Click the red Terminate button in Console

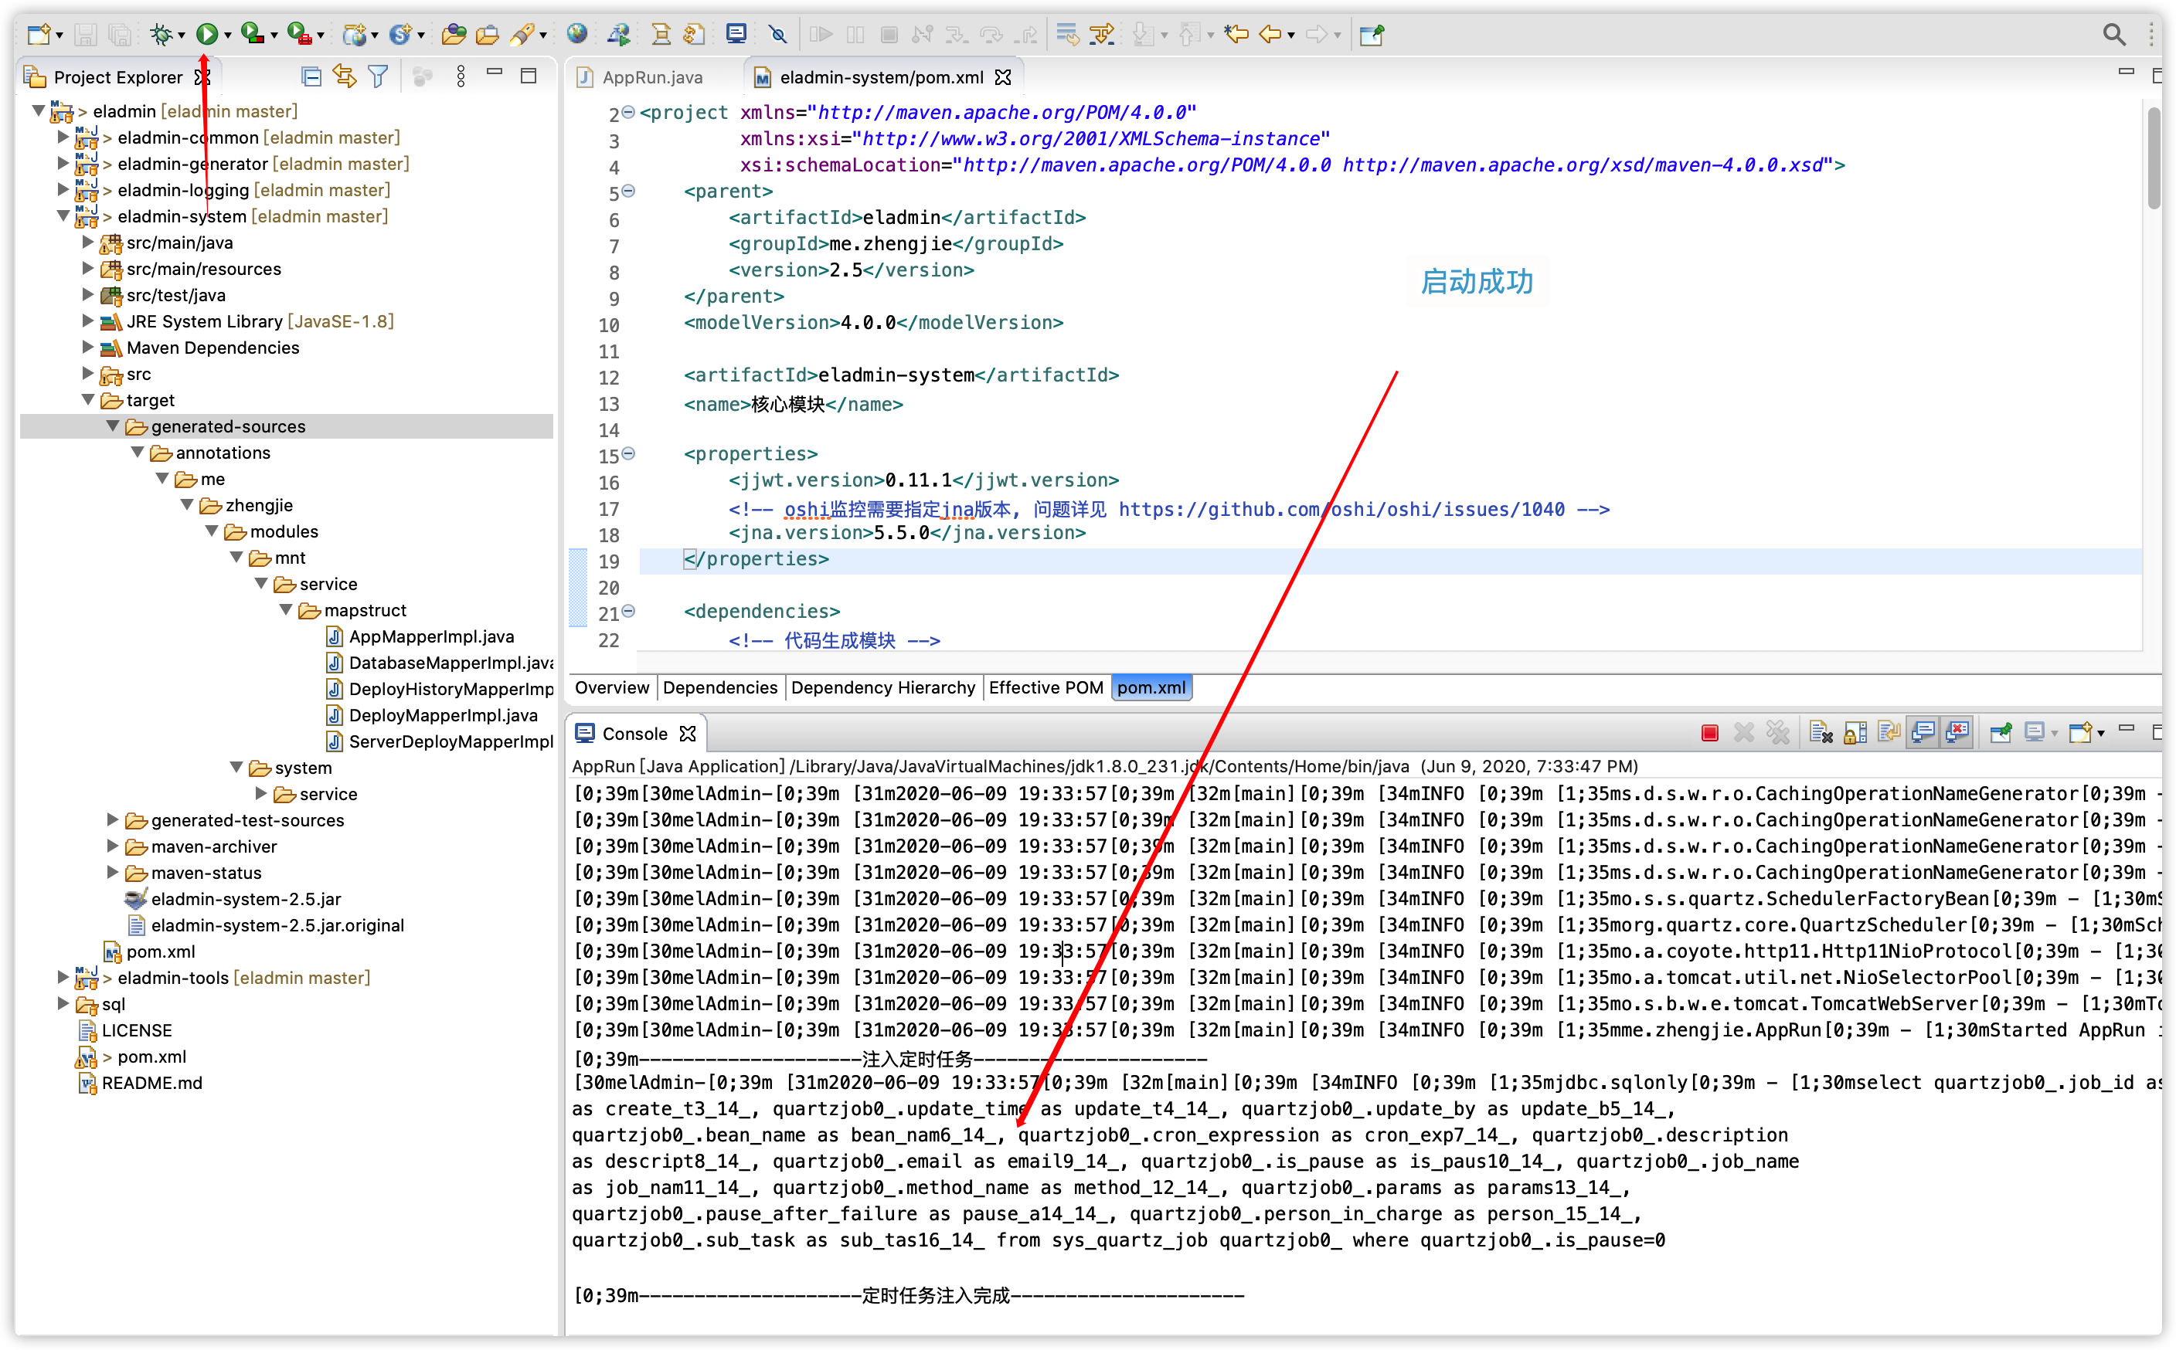[1710, 733]
